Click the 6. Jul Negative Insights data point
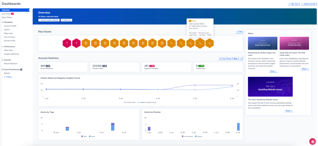Screen dimensions: 318x146 tap(232, 87)
